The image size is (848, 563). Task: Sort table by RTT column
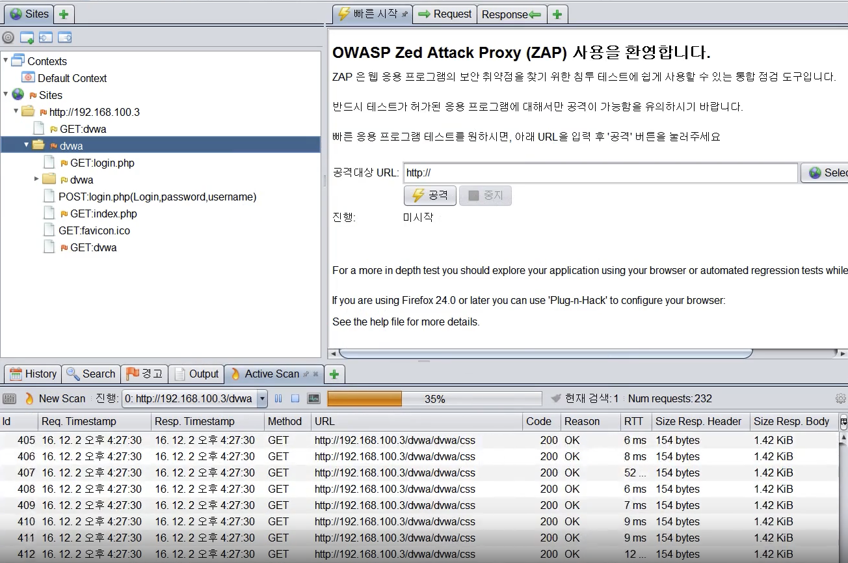636,421
